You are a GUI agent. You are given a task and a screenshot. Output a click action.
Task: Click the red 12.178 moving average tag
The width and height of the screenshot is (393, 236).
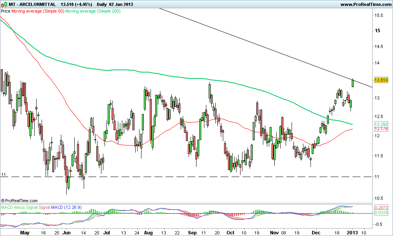tap(381, 129)
